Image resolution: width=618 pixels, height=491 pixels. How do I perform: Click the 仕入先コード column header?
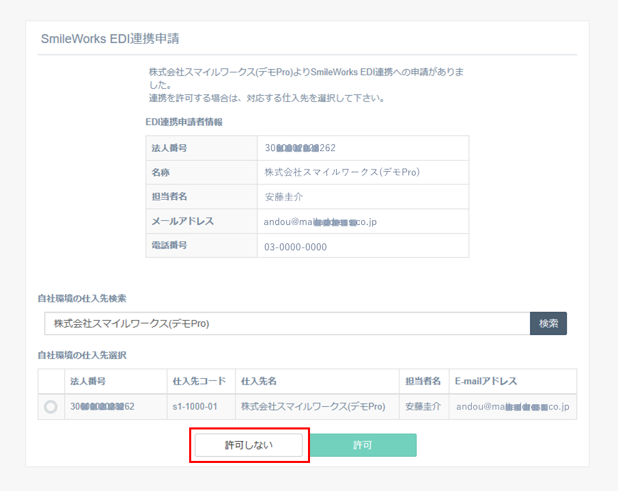(x=199, y=381)
